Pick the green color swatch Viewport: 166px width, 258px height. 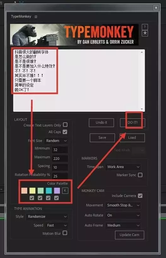click(x=41, y=191)
